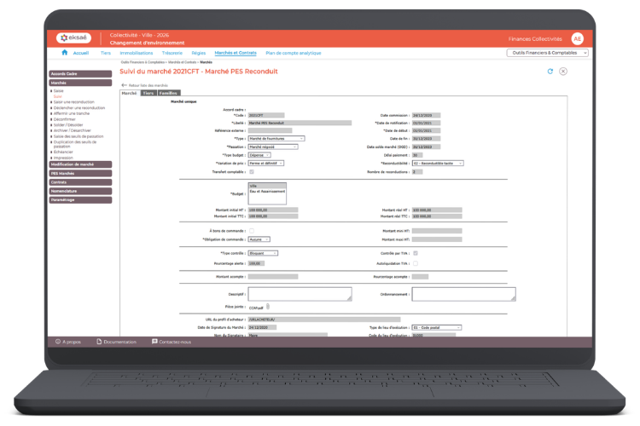Click the home icon beside Accueil
Viewport: 640px width, 426px height.
(x=65, y=53)
